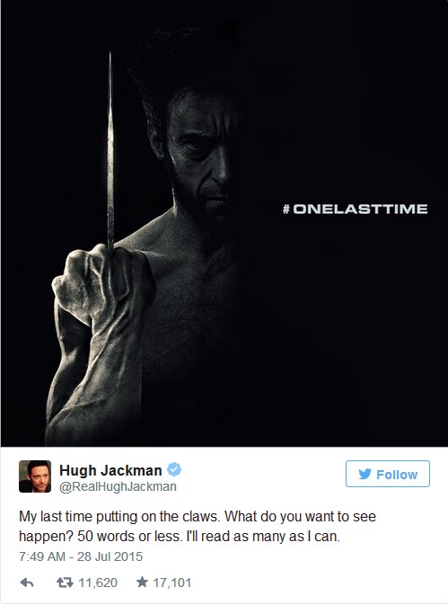Follow Hugh Jackman with the Follow button
This screenshot has height=605, width=448.
coord(388,474)
